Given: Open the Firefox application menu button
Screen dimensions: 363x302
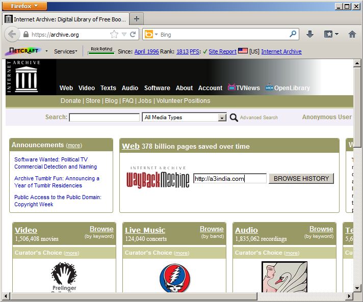Looking at the screenshot, I should 25,6.
